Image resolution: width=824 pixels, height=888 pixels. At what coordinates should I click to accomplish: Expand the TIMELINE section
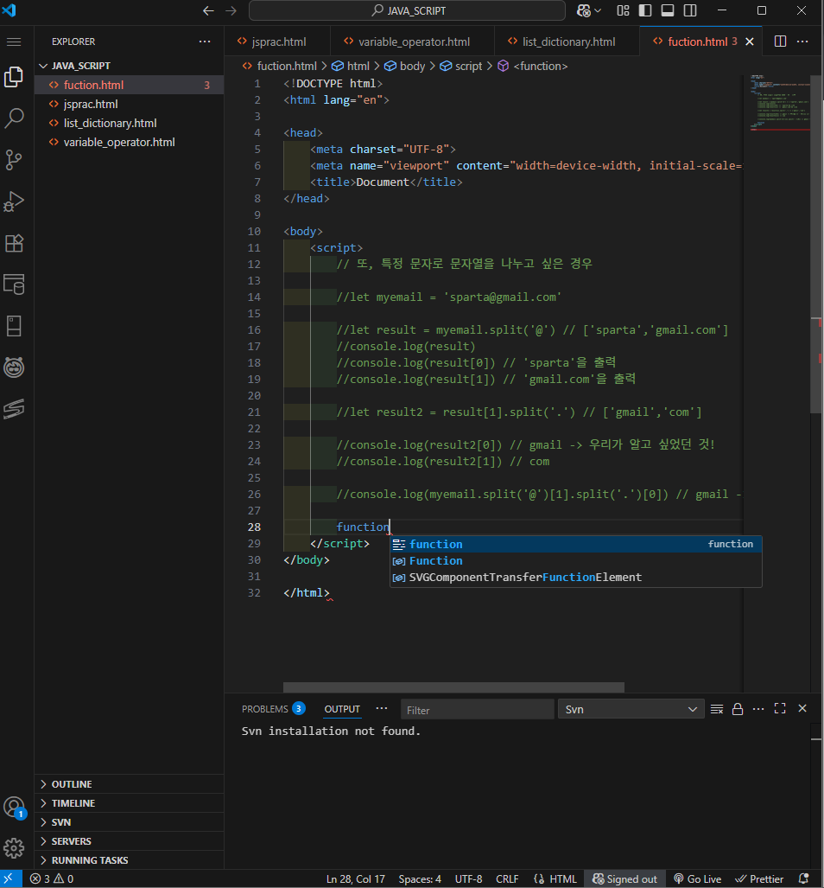[130, 803]
